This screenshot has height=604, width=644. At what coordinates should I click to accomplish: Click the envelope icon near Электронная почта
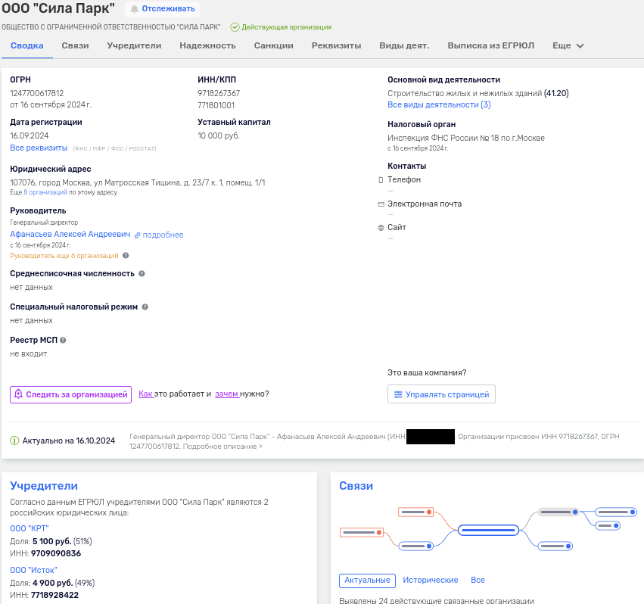[x=381, y=204]
